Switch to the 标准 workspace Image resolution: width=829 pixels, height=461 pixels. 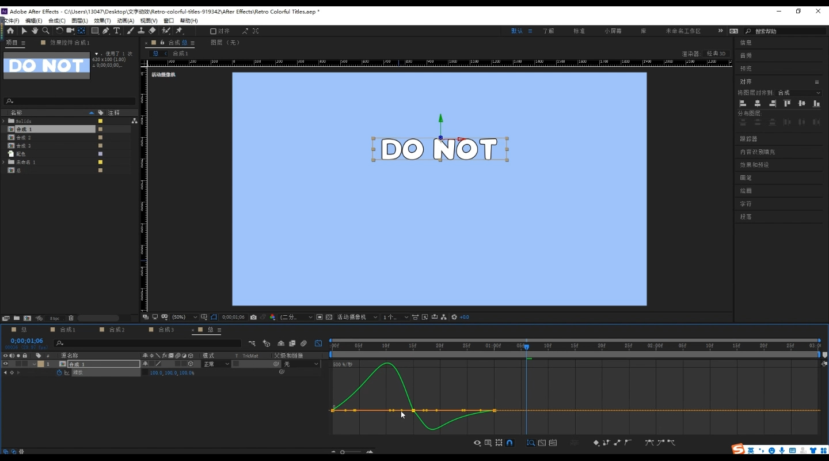579,31
